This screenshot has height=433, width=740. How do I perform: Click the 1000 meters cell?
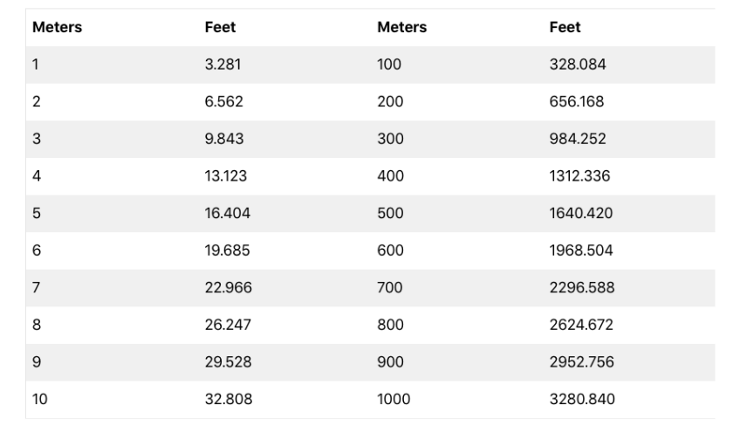point(394,400)
